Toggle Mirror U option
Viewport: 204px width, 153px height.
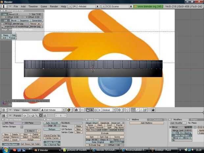[177, 138]
